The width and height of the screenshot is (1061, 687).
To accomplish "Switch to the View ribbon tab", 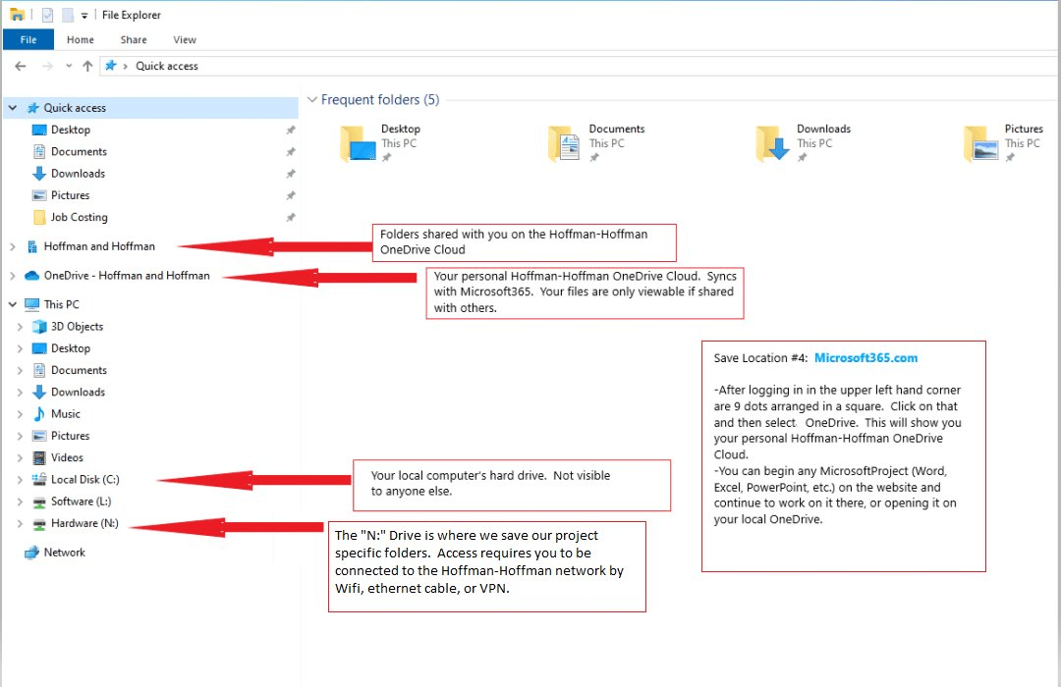I will [x=185, y=40].
